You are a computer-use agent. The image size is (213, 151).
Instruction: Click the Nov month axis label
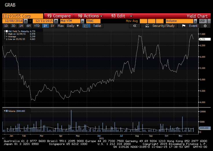point(181,136)
